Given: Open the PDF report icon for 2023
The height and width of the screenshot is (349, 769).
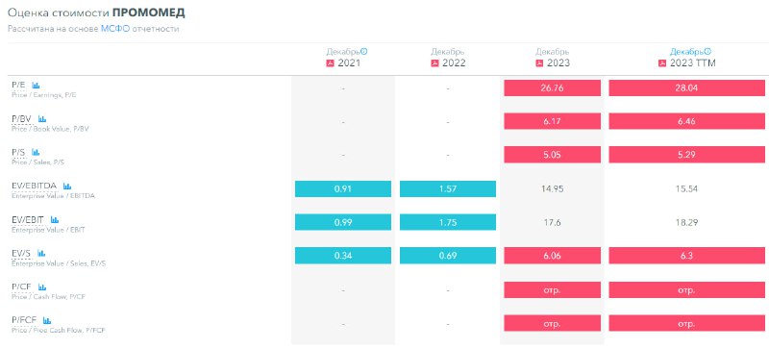Looking at the screenshot, I should (539, 63).
